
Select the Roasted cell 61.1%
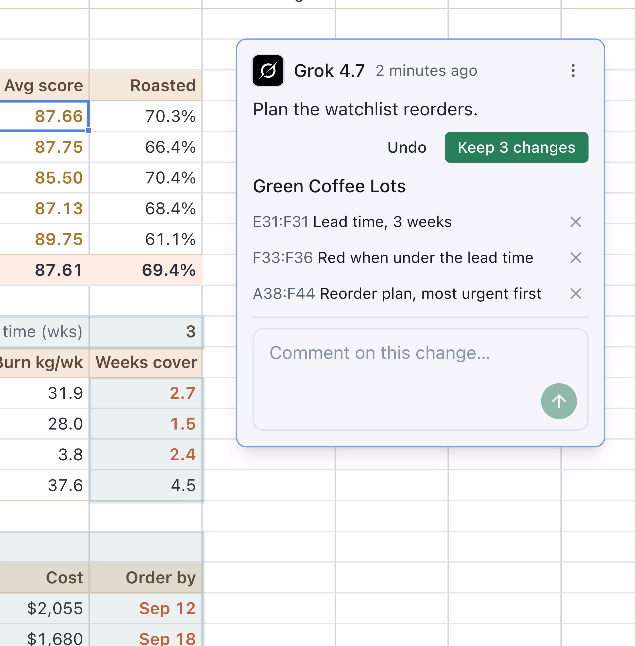pos(146,239)
